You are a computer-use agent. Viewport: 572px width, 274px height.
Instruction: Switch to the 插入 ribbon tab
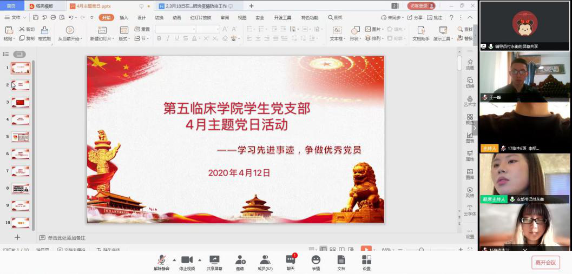tap(124, 17)
